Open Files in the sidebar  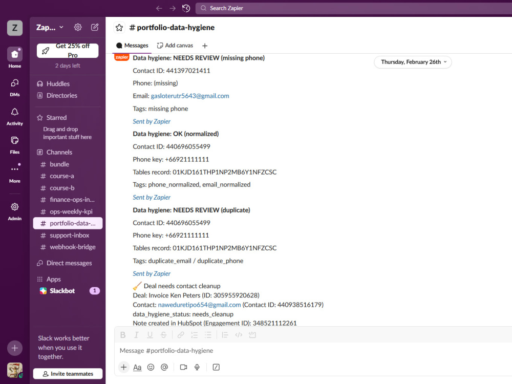(15, 145)
